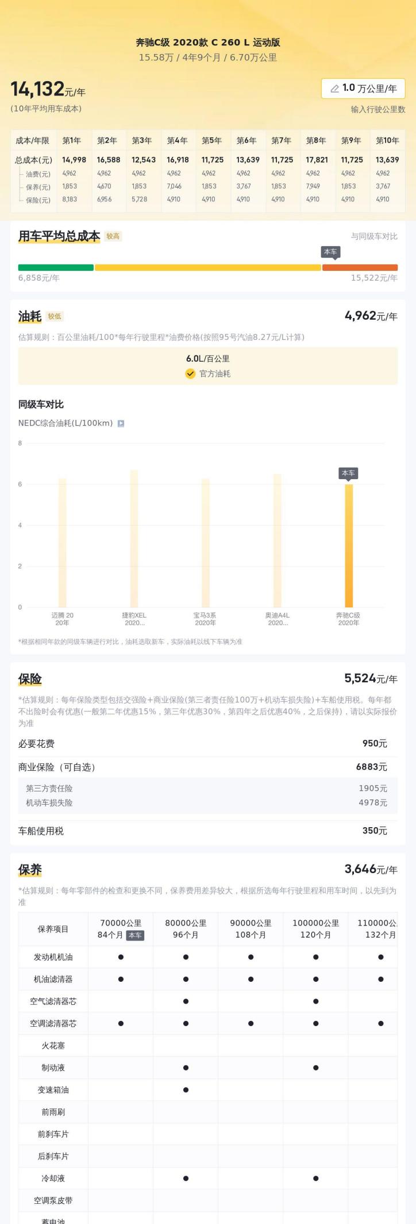Toggle the 发动机机油 dot under 70000公里
Image resolution: width=416 pixels, height=1224 pixels.
coord(121,957)
